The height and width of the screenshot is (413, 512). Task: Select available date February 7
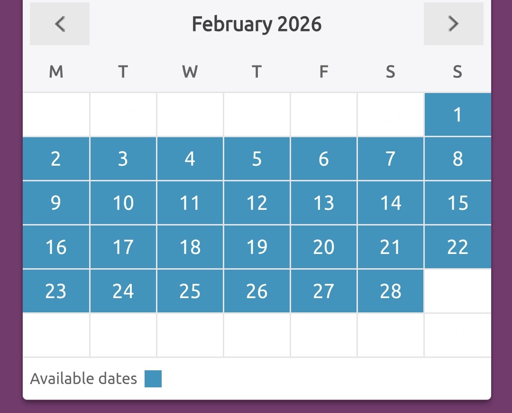pos(391,159)
